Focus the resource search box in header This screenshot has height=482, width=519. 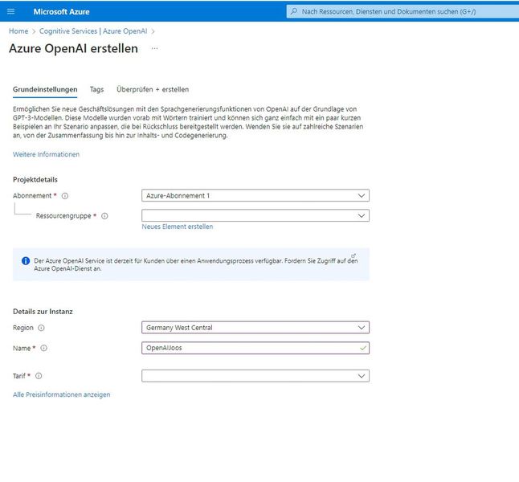403,11
